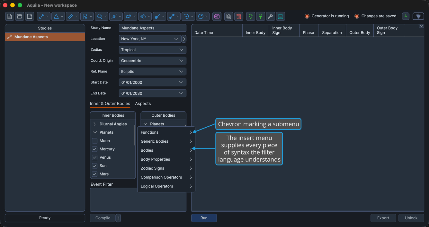The width and height of the screenshot is (429, 227).
Task: Click the two-node midpoint study tool
Action: (x=174, y=16)
